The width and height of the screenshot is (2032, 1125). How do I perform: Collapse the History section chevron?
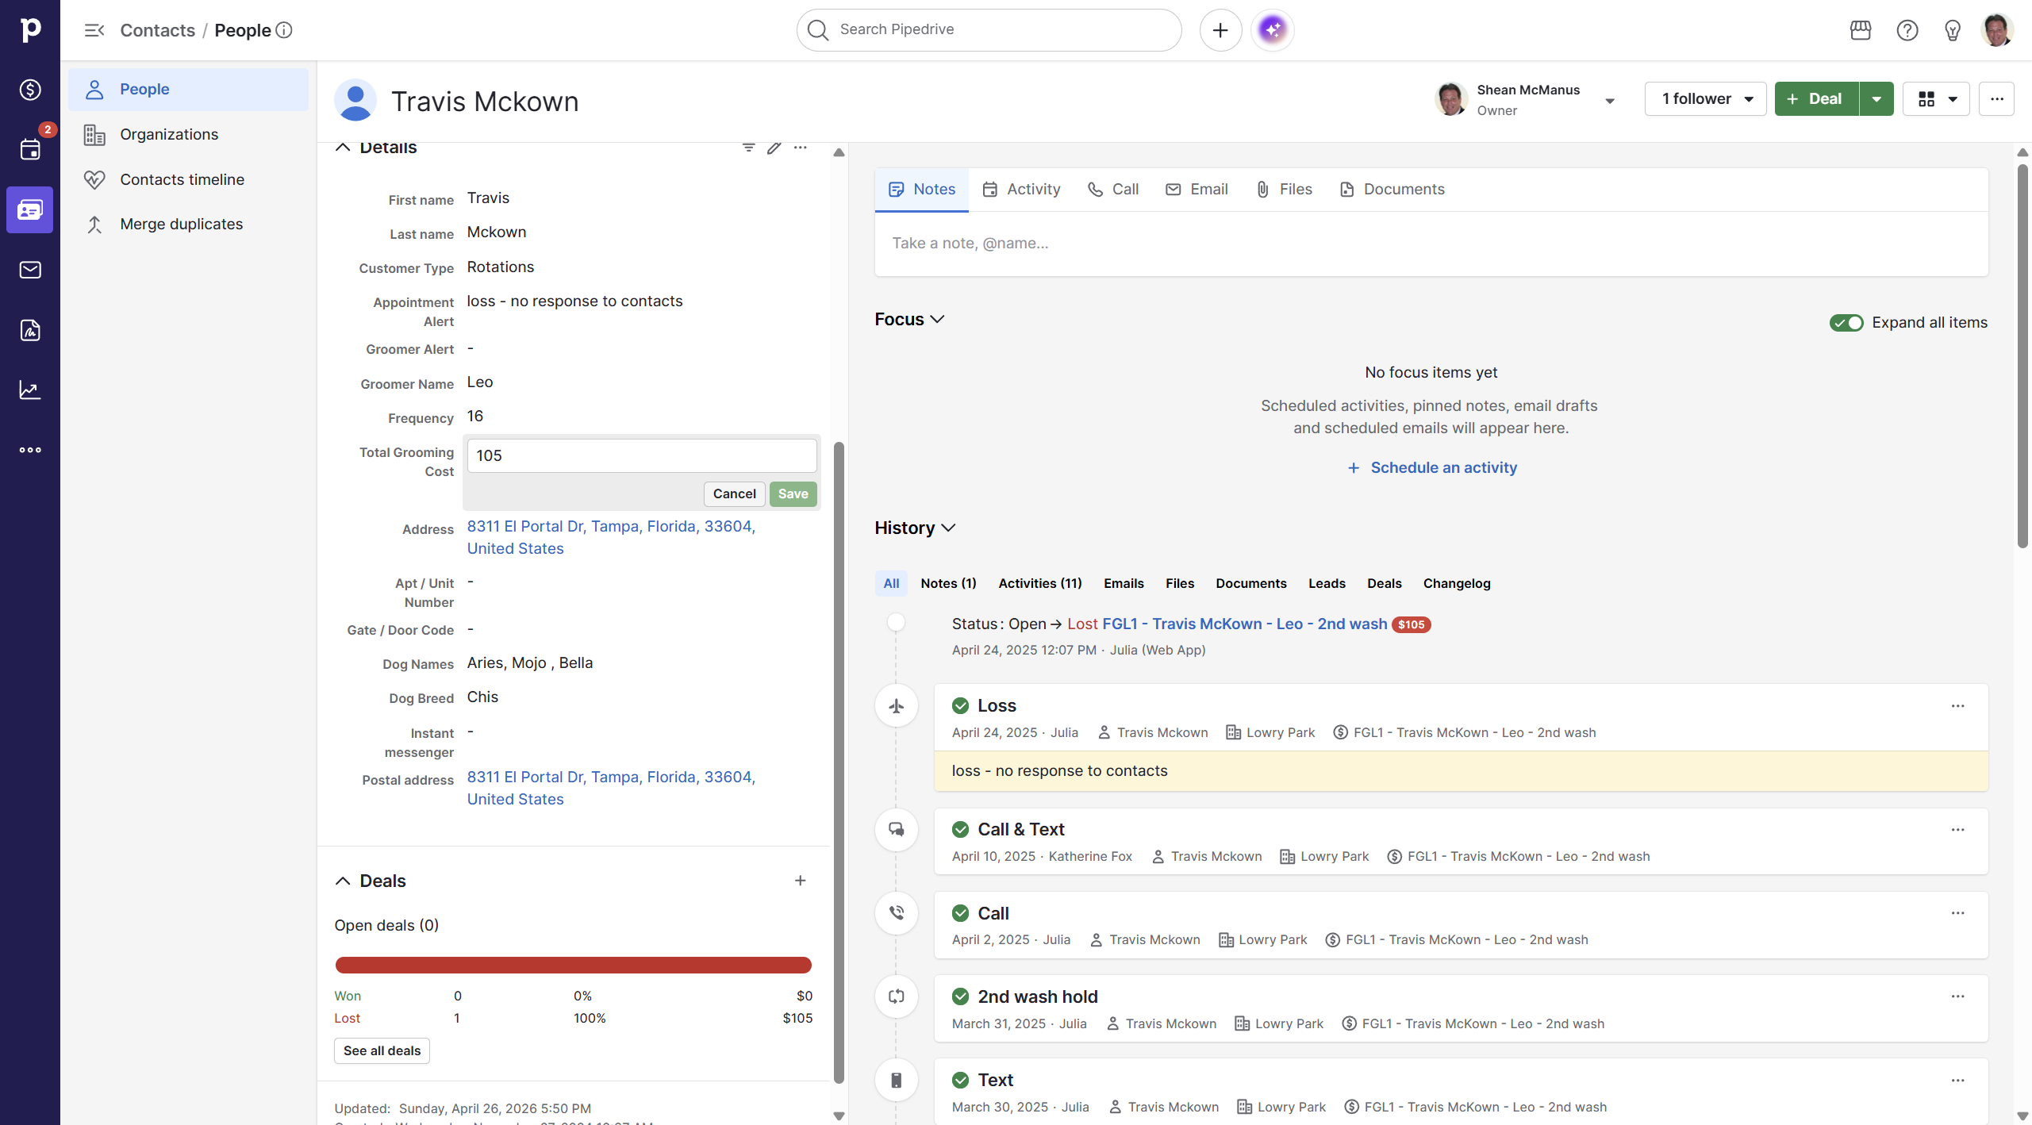click(x=948, y=528)
